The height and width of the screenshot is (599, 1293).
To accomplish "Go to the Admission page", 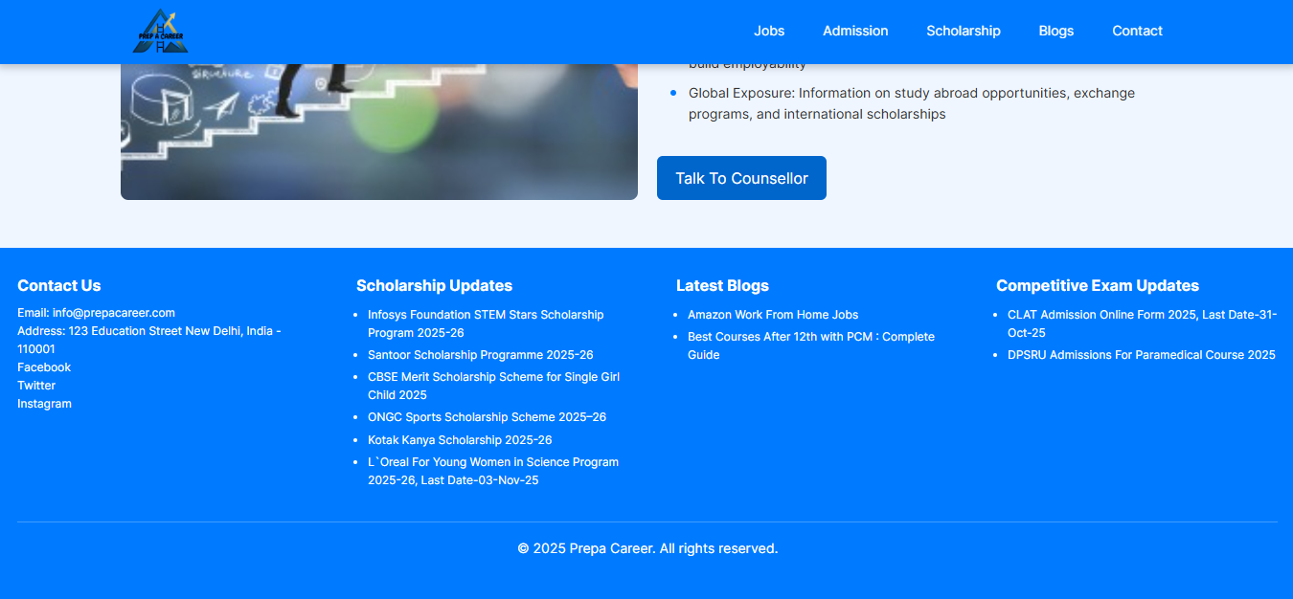I will coord(854,31).
